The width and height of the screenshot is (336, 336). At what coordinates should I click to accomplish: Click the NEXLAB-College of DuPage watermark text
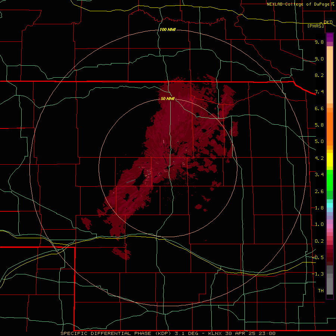coord(298,4)
